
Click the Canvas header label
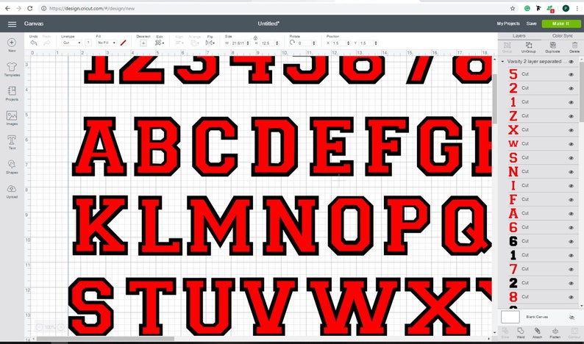coord(34,24)
